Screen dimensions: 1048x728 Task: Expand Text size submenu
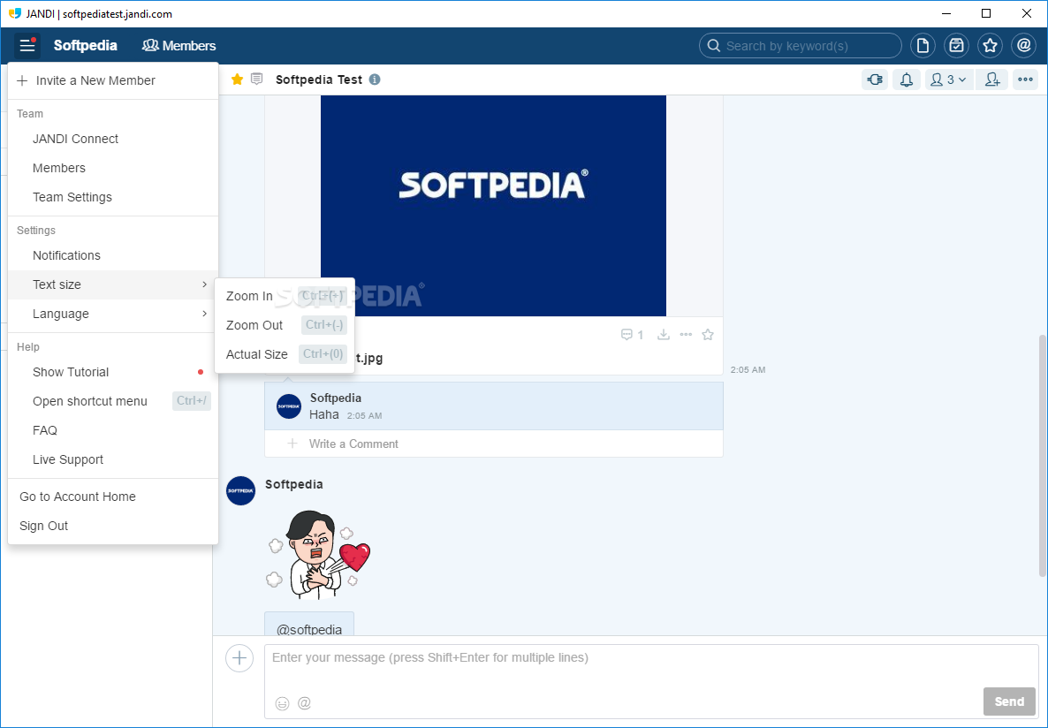click(113, 284)
